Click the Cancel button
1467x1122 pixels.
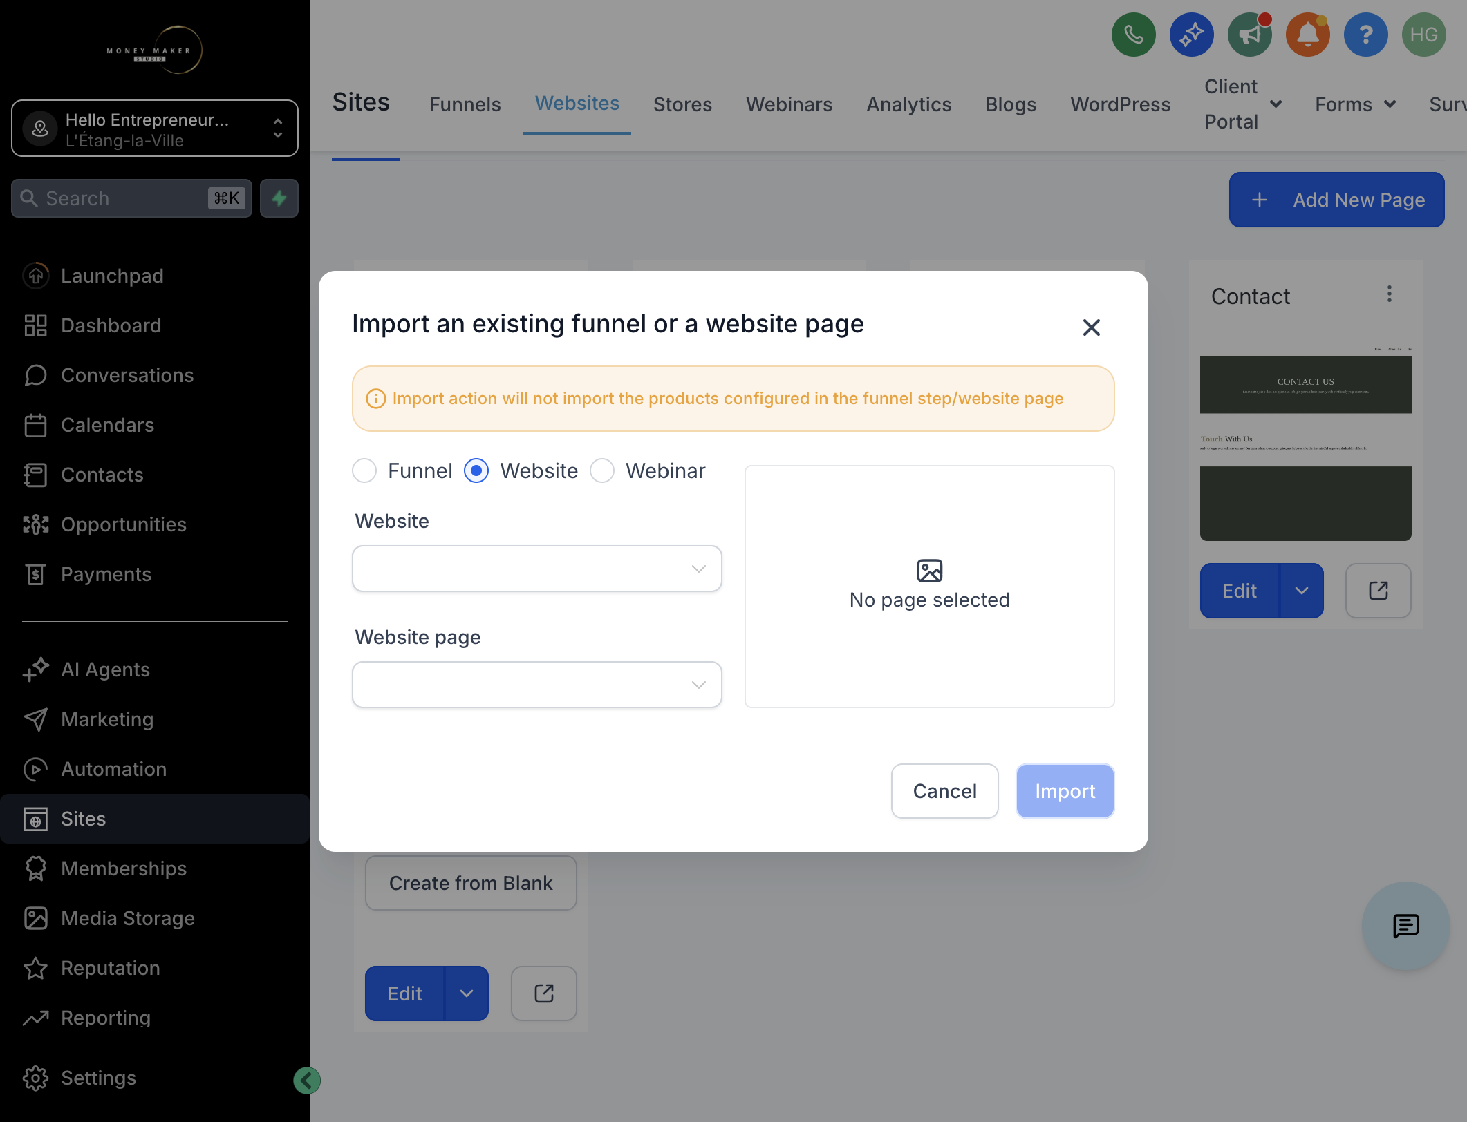tap(945, 791)
